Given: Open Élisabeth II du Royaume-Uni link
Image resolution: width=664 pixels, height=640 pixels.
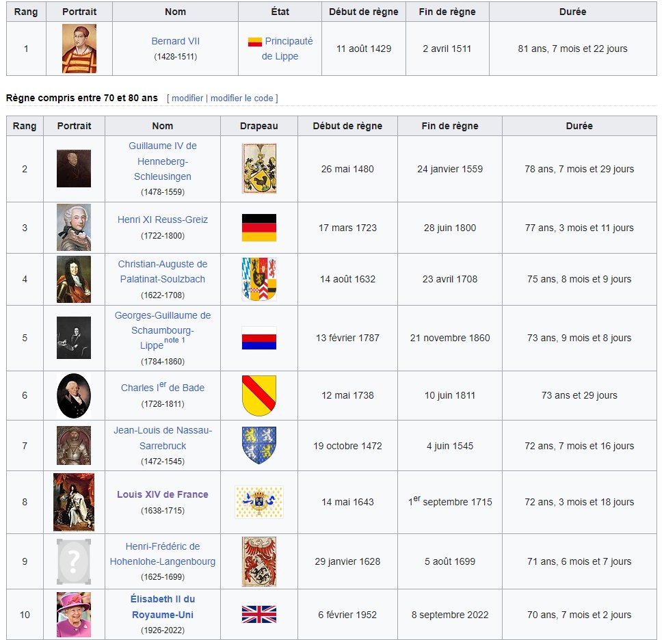Looking at the screenshot, I should pos(163,607).
